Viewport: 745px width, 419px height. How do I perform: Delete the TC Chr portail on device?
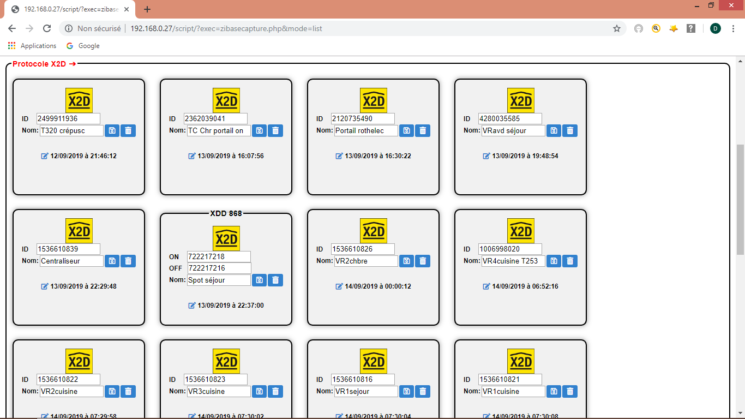[275, 130]
